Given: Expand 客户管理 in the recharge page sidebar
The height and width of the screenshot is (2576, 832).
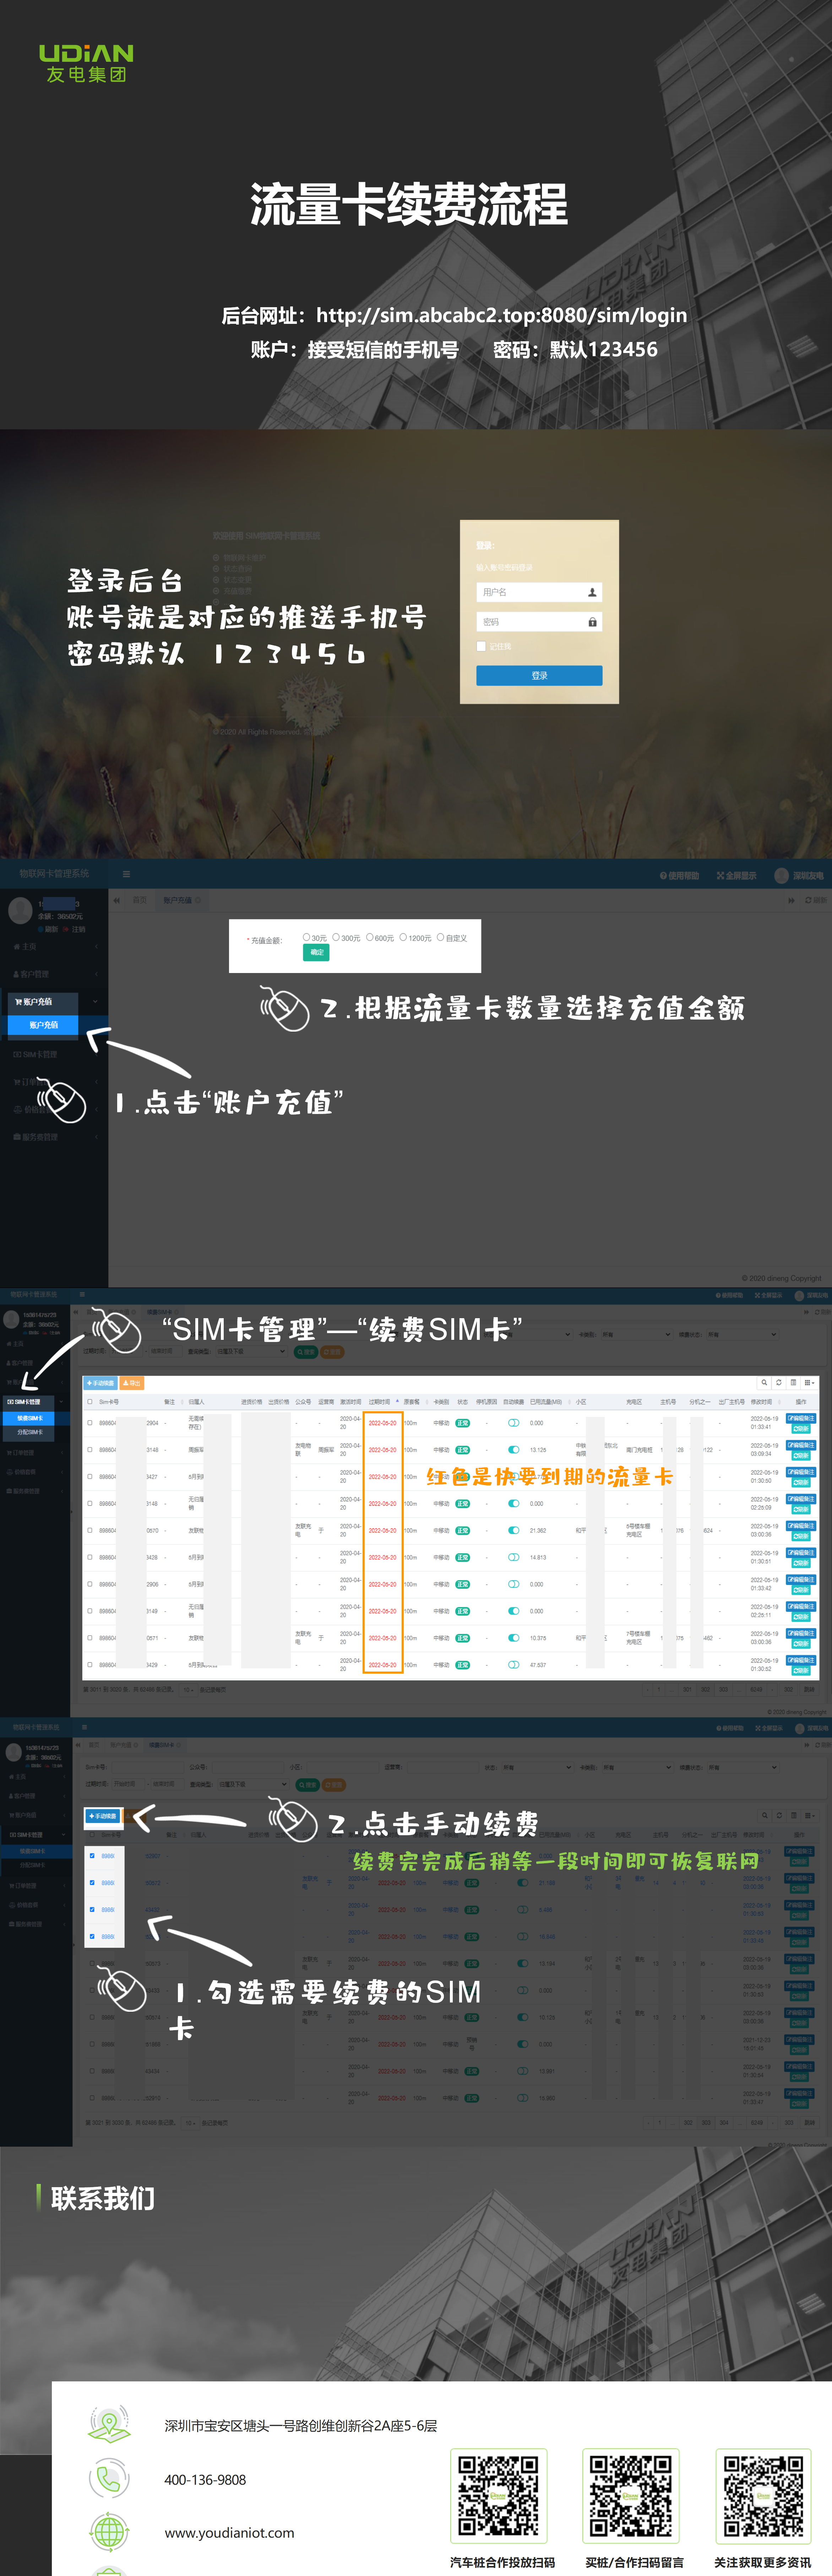Looking at the screenshot, I should coord(54,974).
